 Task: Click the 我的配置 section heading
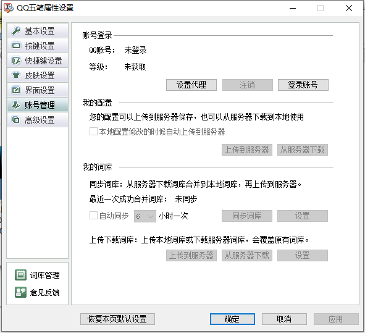97,103
